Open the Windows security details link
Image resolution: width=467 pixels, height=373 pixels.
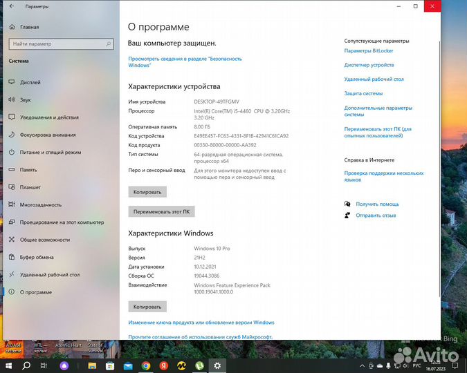tap(185, 62)
